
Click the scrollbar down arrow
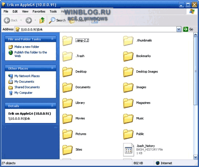point(195,157)
